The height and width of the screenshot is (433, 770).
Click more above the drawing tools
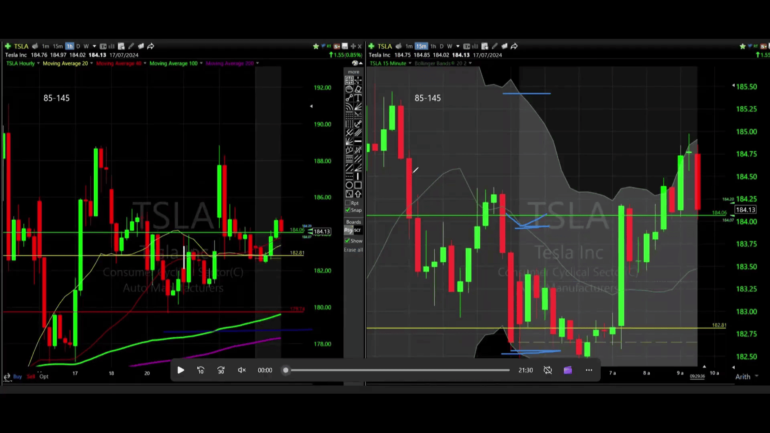click(353, 72)
